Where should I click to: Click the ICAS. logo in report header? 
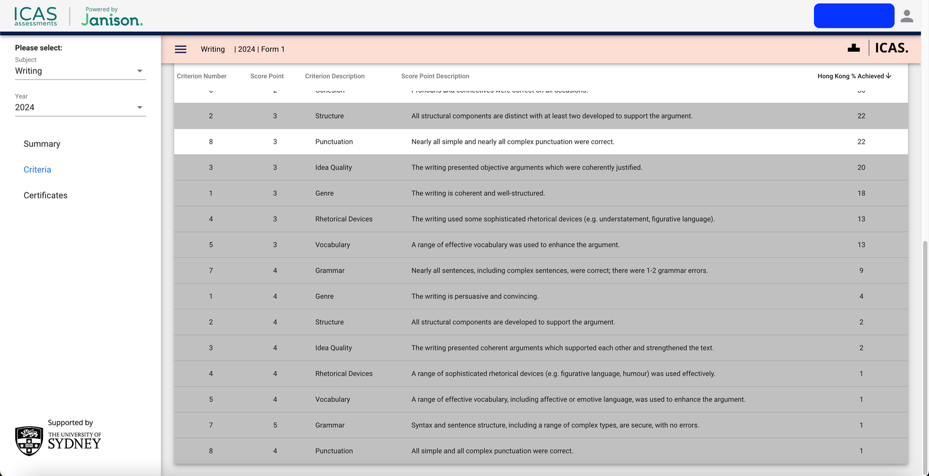pyautogui.click(x=891, y=48)
